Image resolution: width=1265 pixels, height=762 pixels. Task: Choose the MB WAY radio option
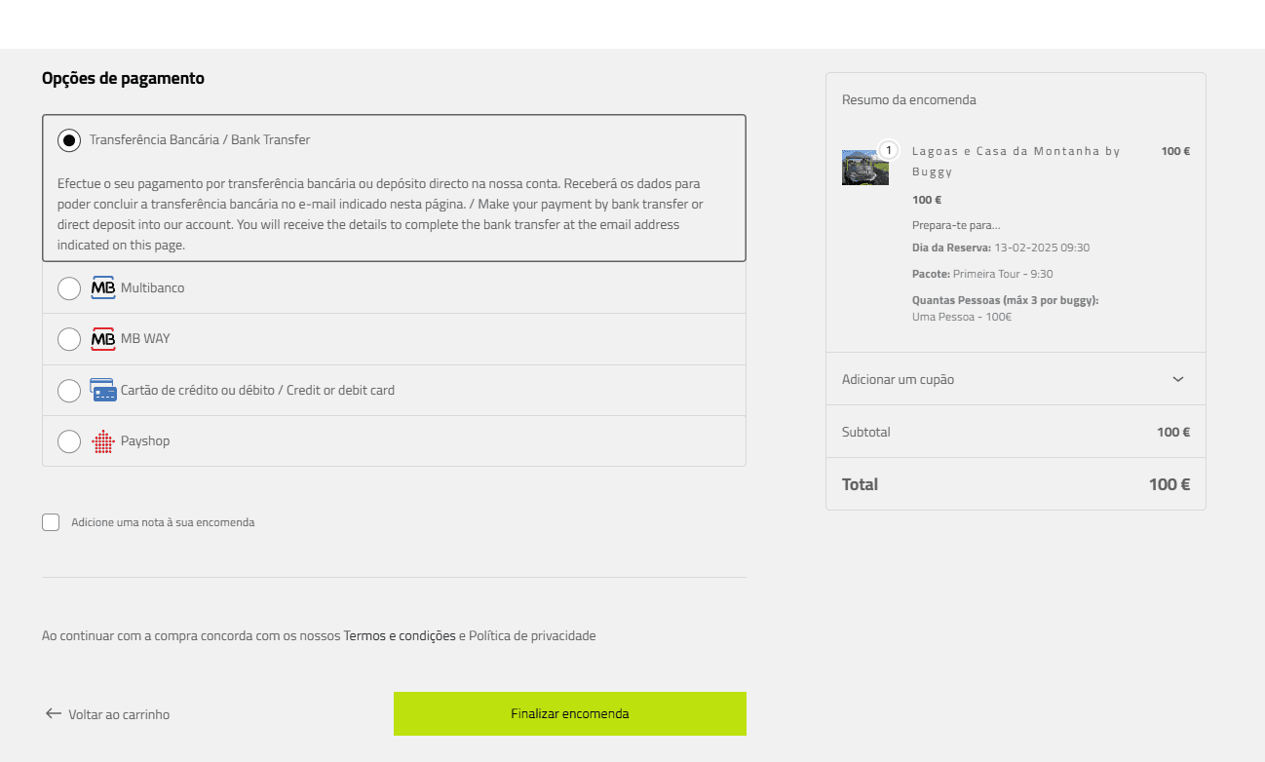[69, 339]
